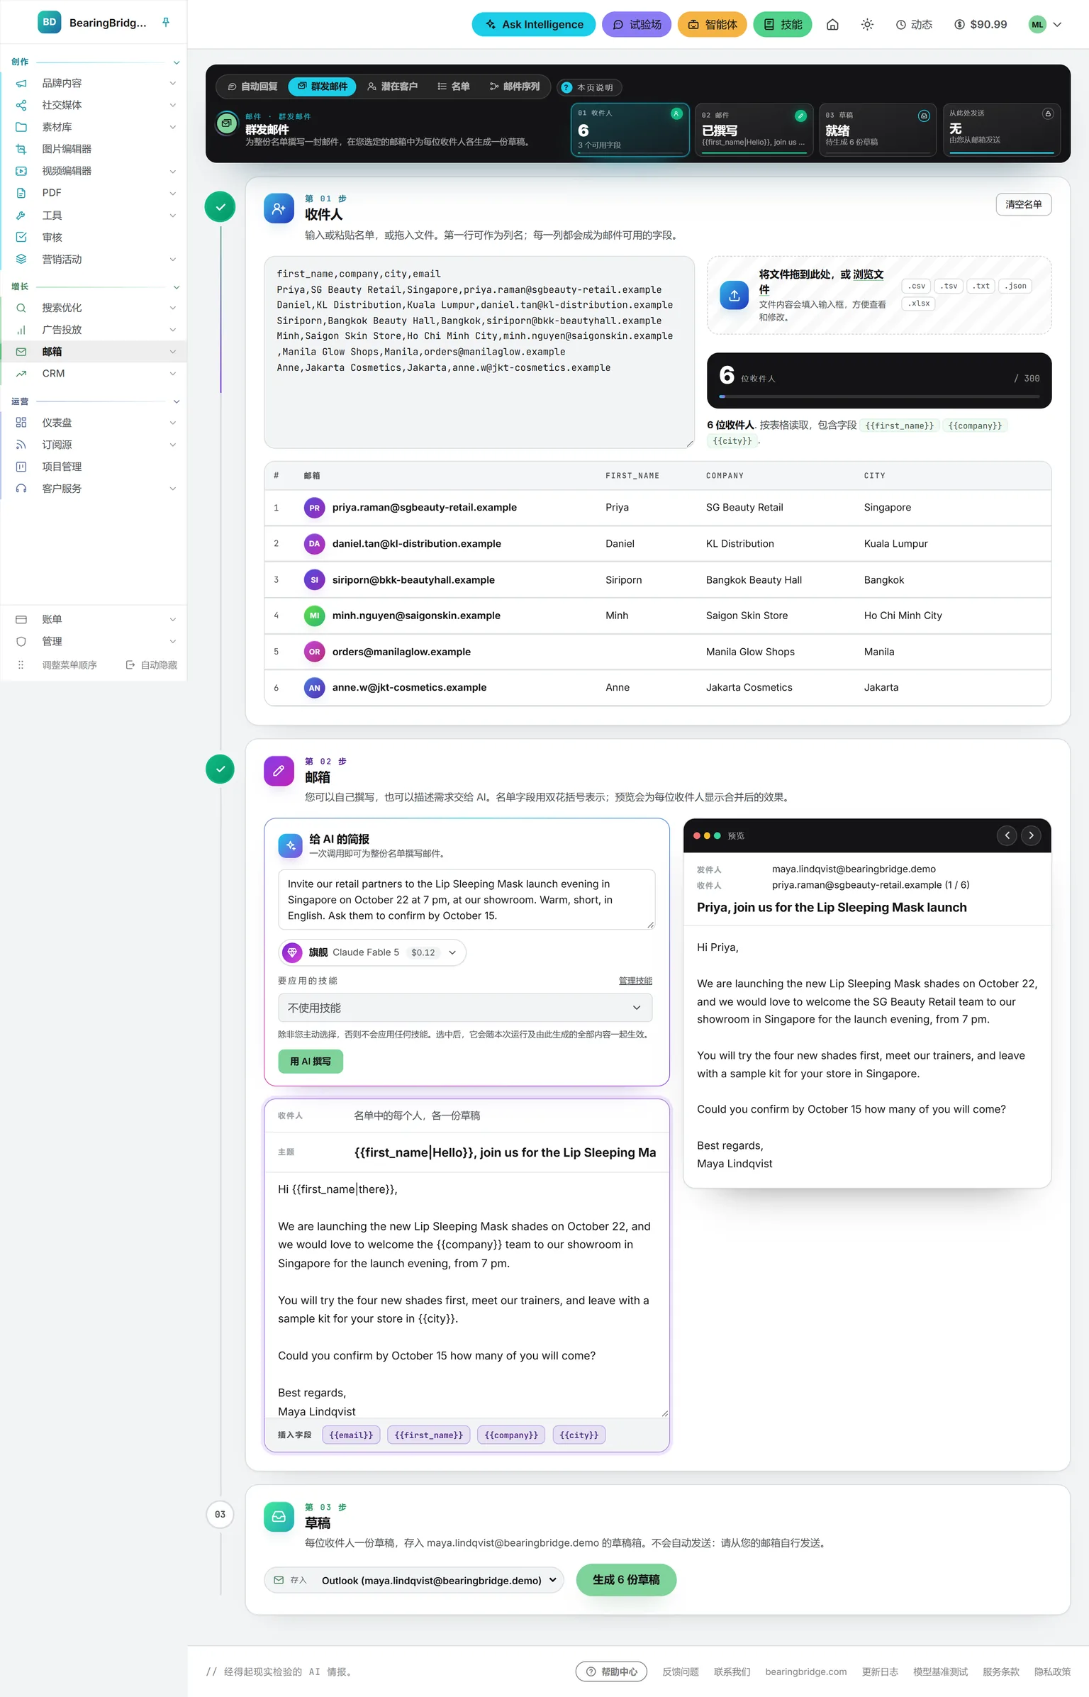Click 生成 6 份草稿 button
The height and width of the screenshot is (1697, 1089).
626,1580
